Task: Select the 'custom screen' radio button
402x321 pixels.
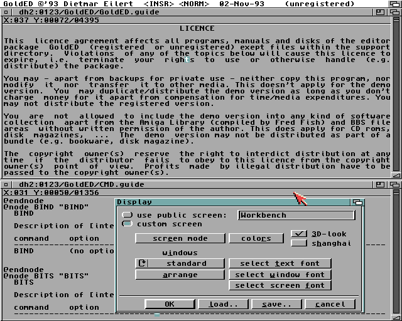Action: 127,224
